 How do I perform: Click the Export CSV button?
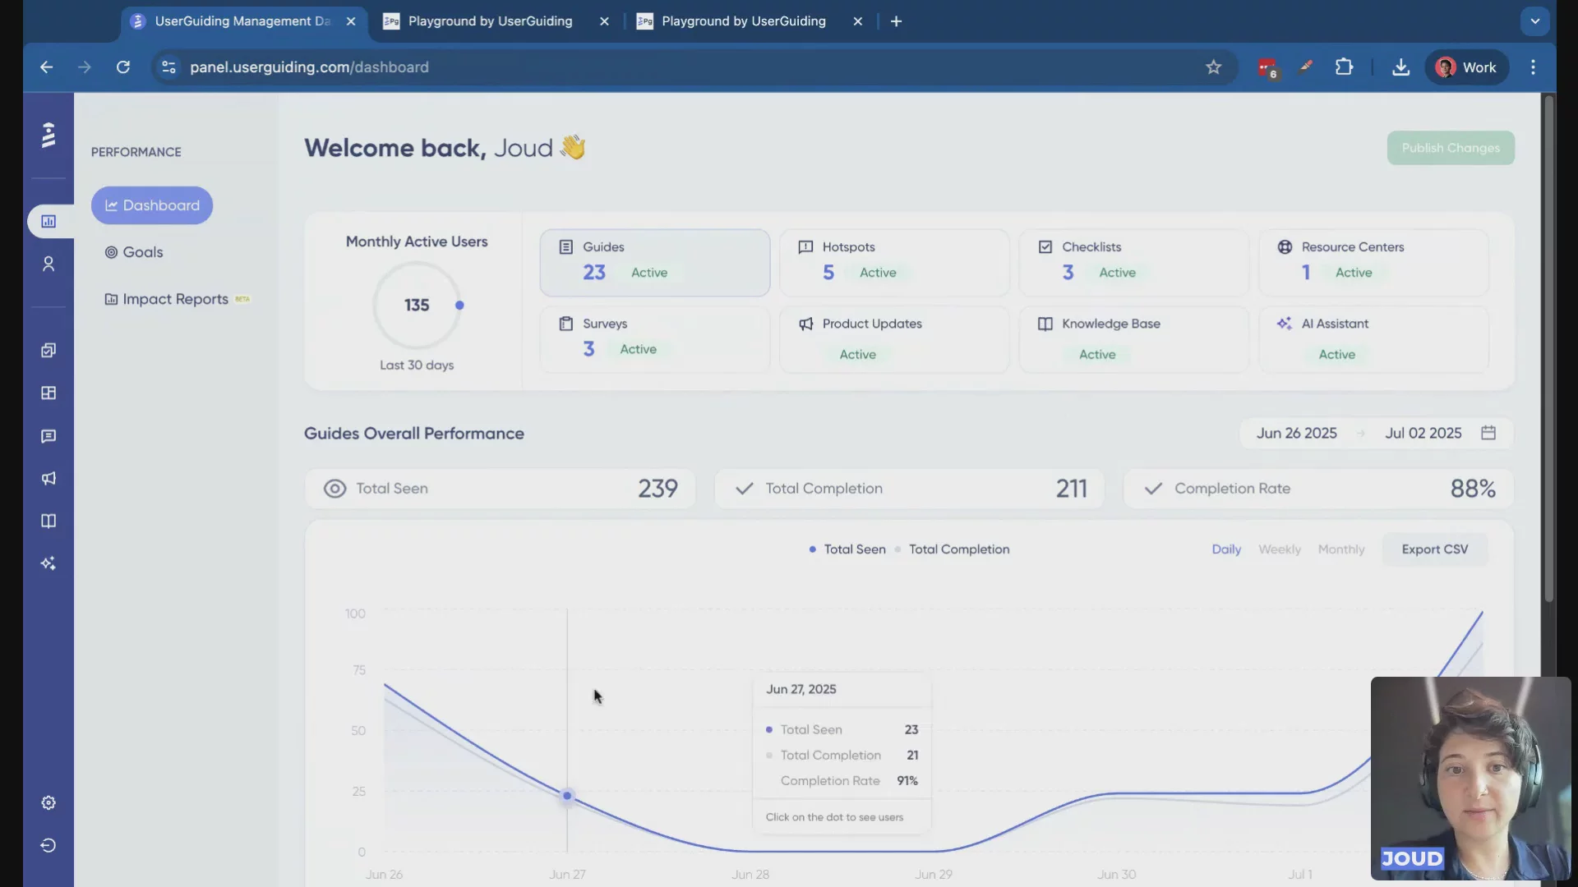point(1434,549)
